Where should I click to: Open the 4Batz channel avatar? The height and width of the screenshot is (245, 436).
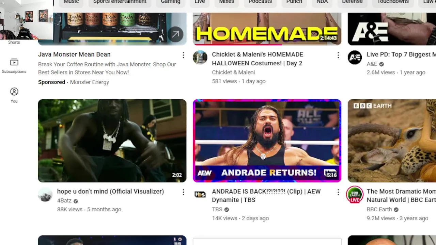click(x=45, y=194)
